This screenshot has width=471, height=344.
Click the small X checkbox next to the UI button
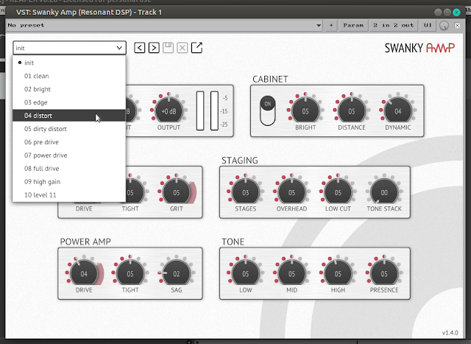(x=457, y=26)
